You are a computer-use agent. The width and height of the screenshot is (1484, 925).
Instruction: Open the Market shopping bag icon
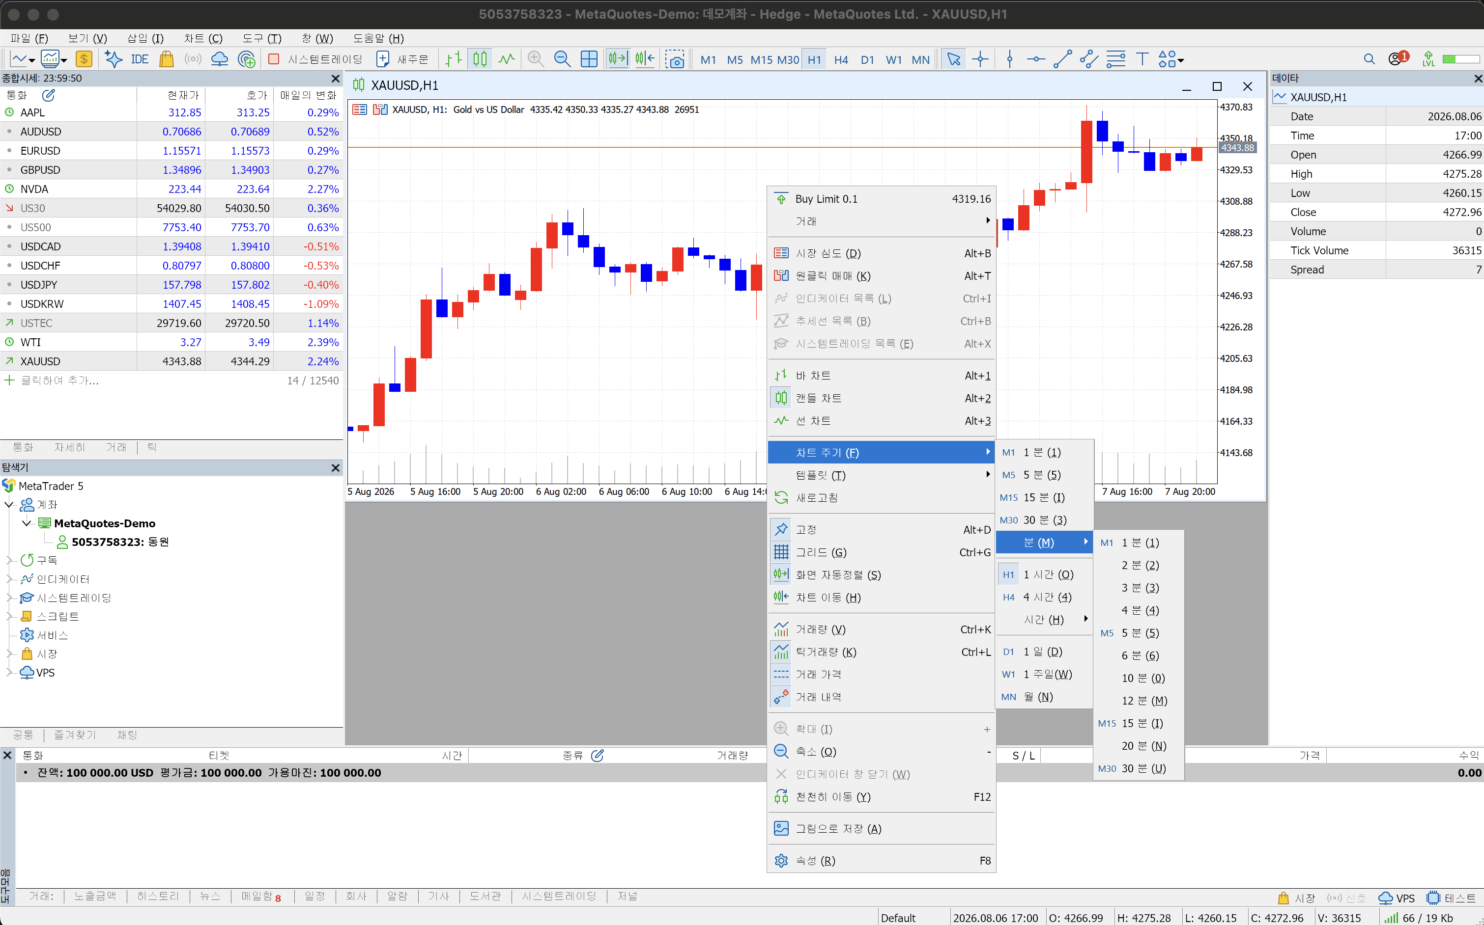[x=167, y=59]
